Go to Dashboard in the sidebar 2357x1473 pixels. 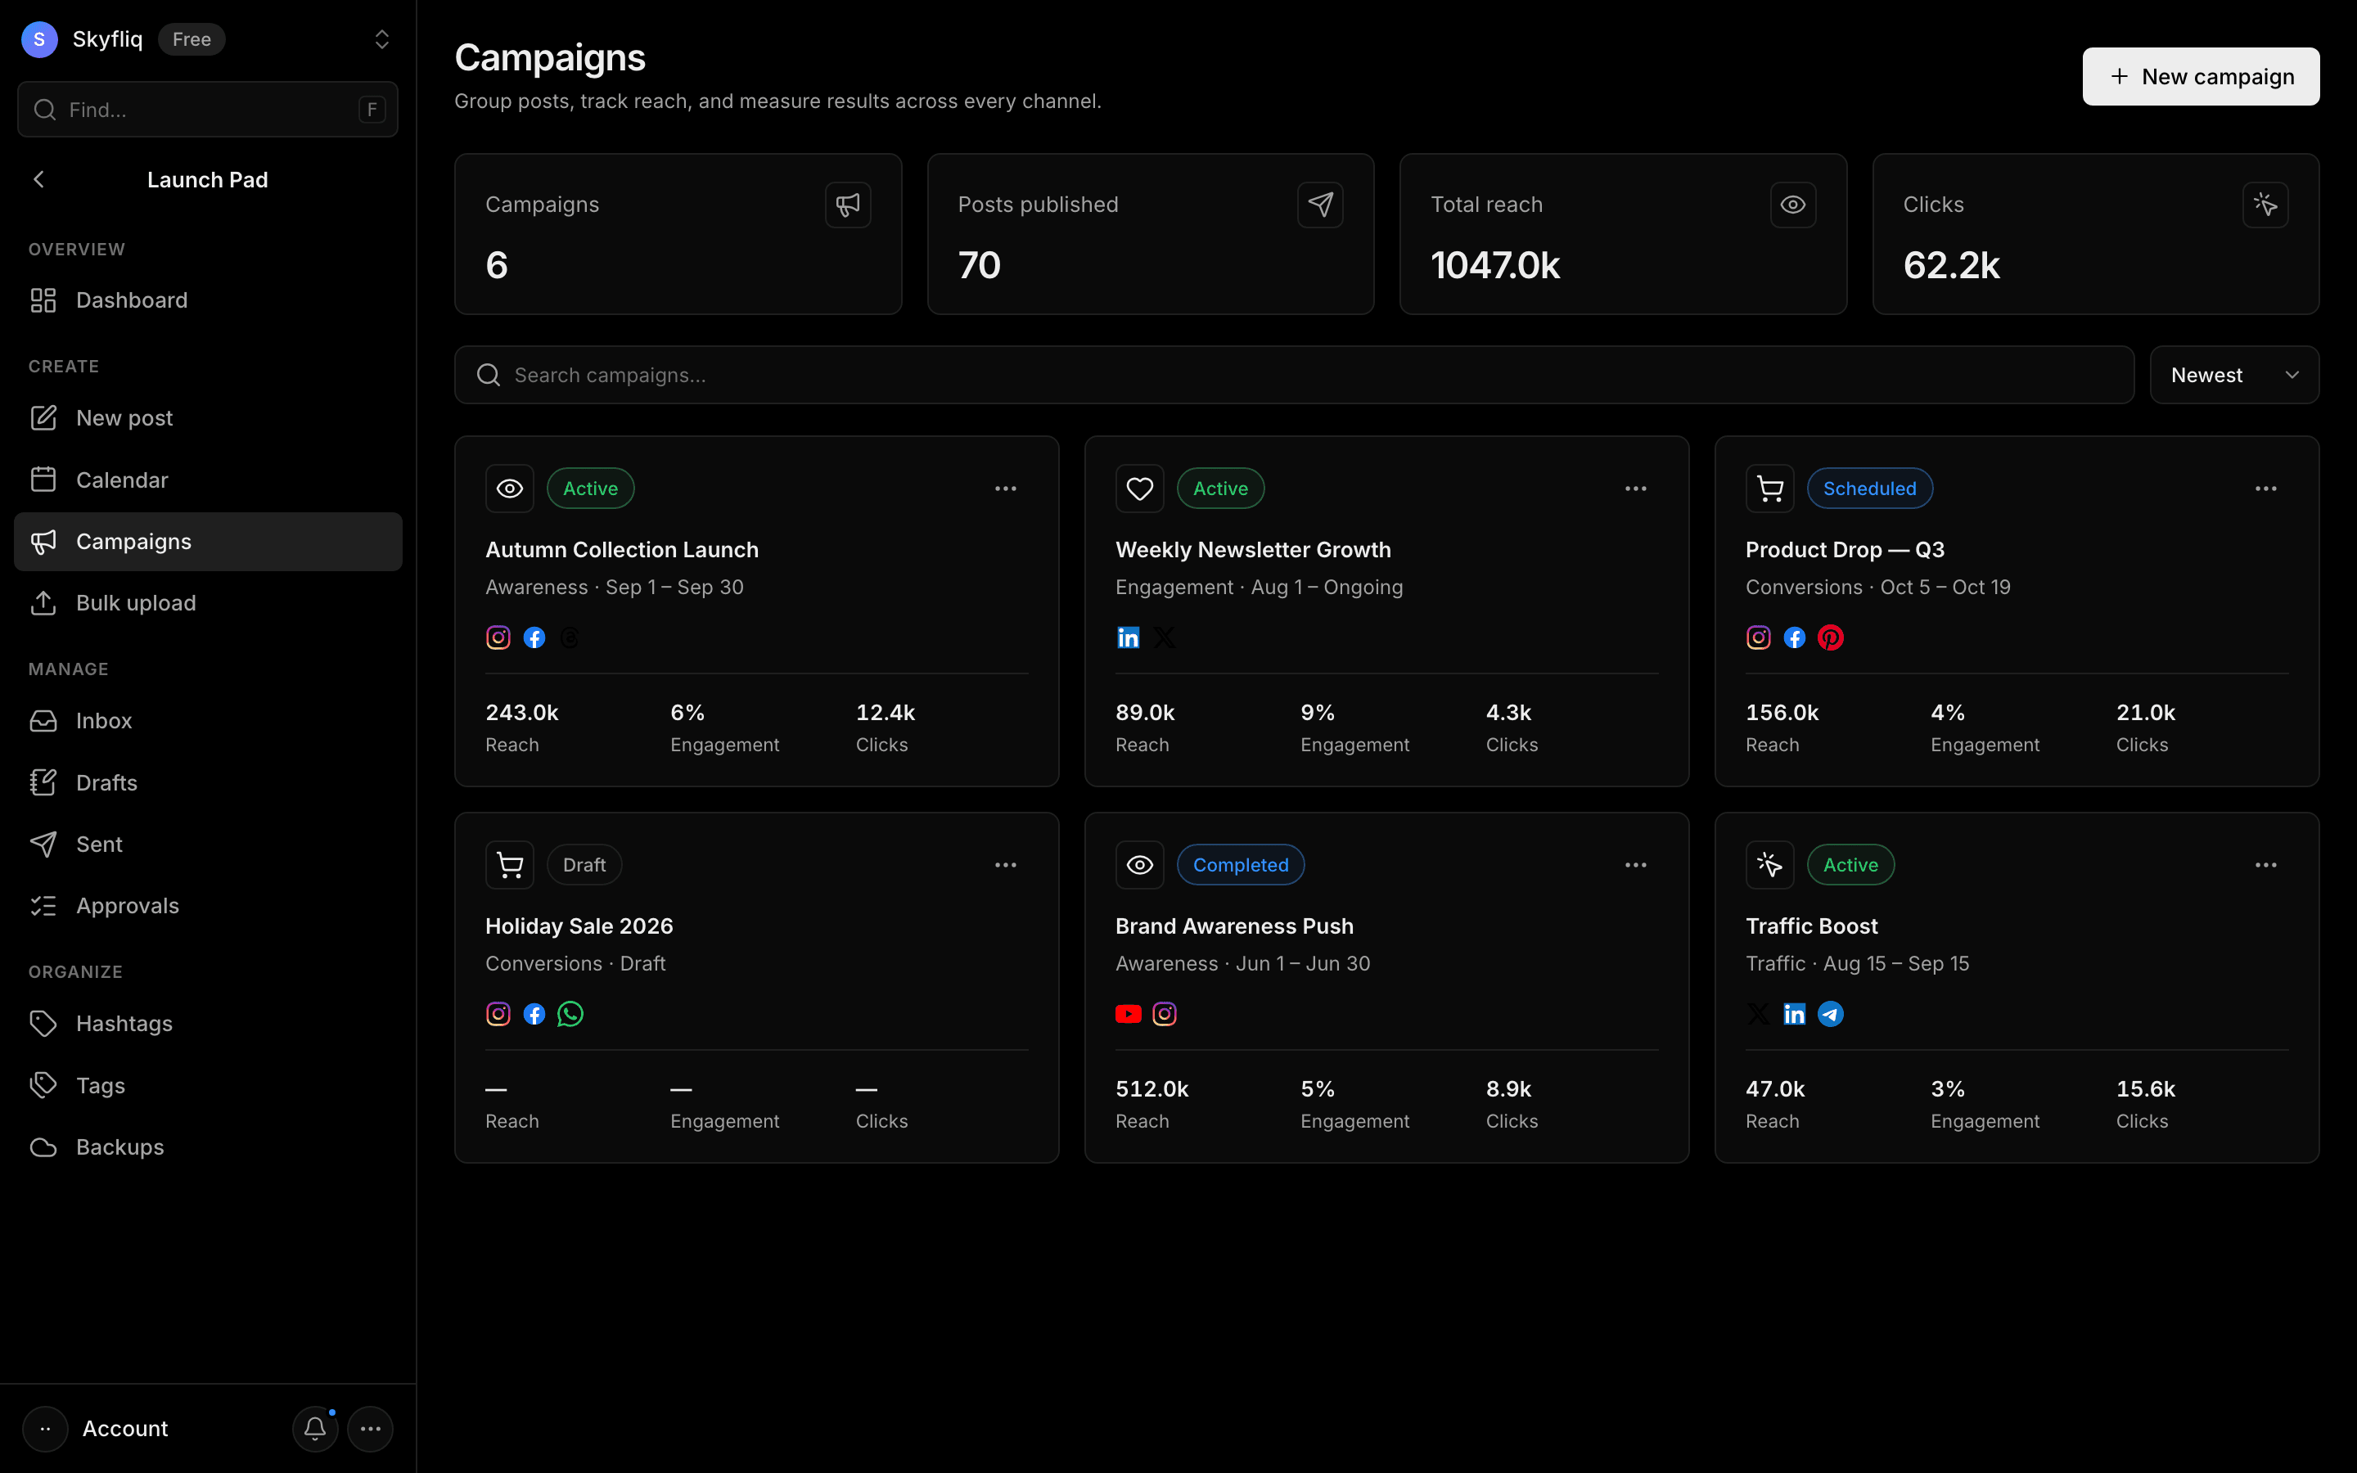207,300
